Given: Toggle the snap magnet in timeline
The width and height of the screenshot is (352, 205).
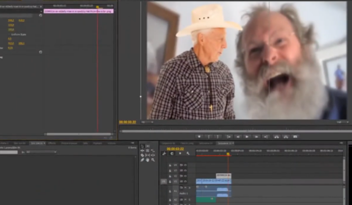Looking at the screenshot, I should pos(171,154).
